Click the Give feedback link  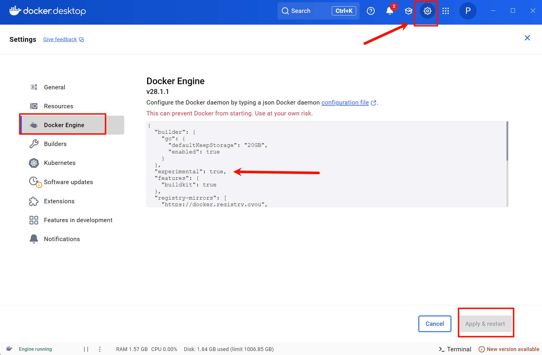tap(60, 40)
